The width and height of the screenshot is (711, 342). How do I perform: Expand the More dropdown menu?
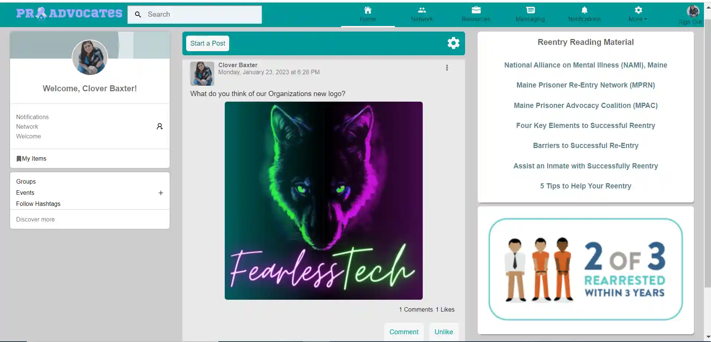coord(638,14)
